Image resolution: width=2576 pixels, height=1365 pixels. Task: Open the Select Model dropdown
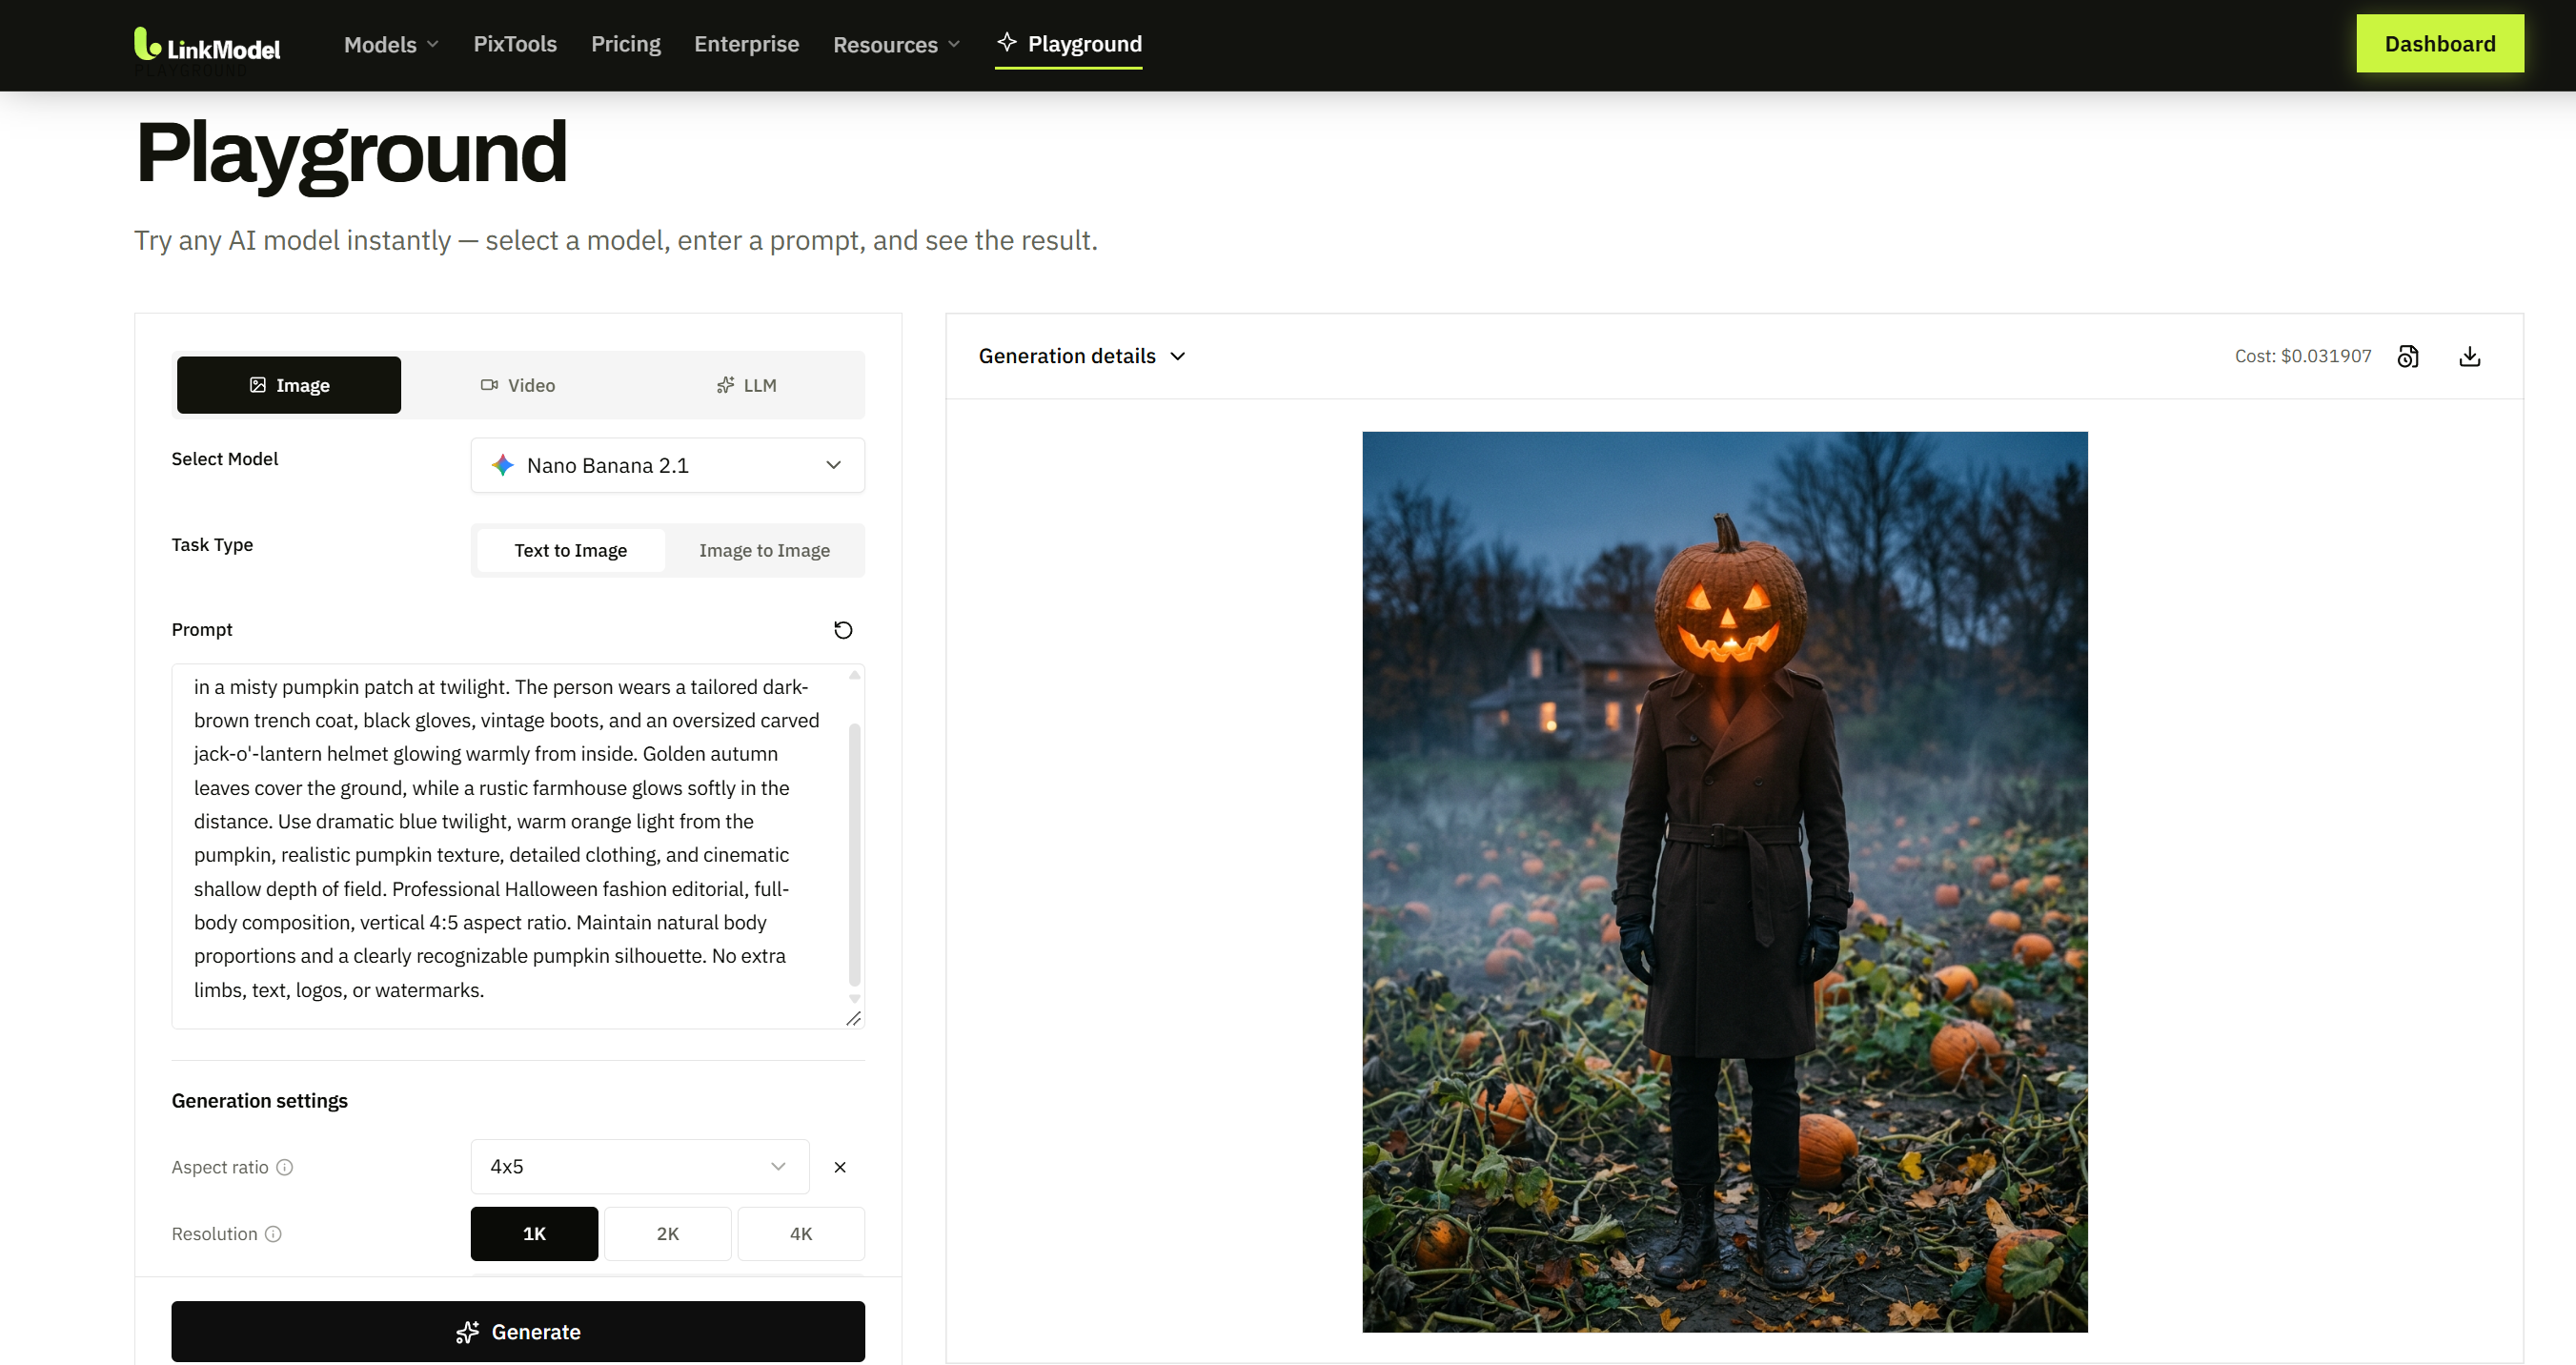coord(667,465)
